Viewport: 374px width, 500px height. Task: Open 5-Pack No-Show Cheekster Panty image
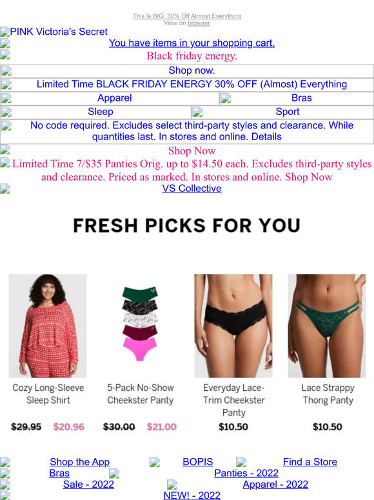pyautogui.click(x=140, y=326)
